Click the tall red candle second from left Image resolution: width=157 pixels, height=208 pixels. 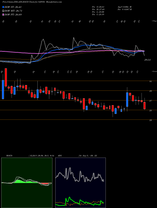click(6, 77)
